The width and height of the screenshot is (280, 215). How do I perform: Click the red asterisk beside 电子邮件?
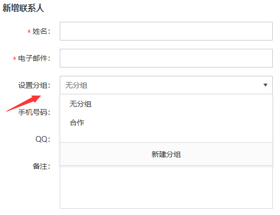(x=15, y=59)
